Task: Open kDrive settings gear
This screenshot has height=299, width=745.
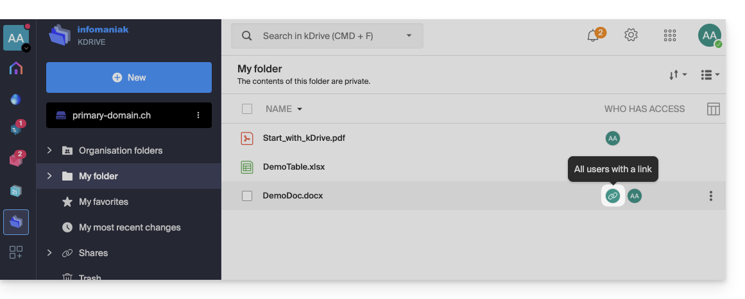Action: click(631, 35)
